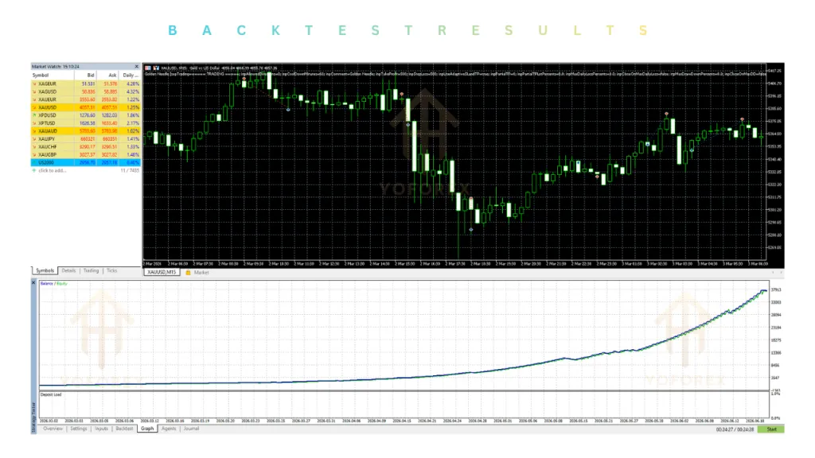
Task: Click the green plus 'click to add' icon
Action: coord(34,170)
